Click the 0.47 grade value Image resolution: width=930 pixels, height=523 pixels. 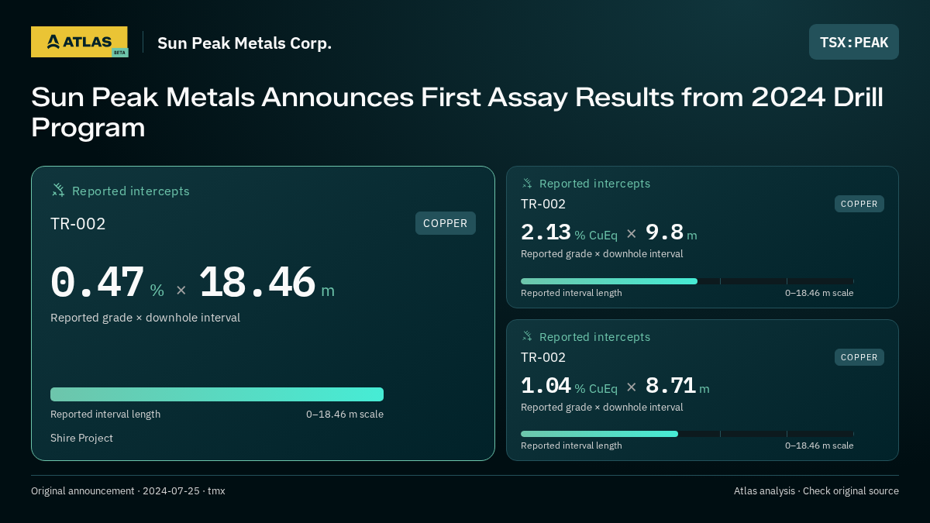(98, 283)
